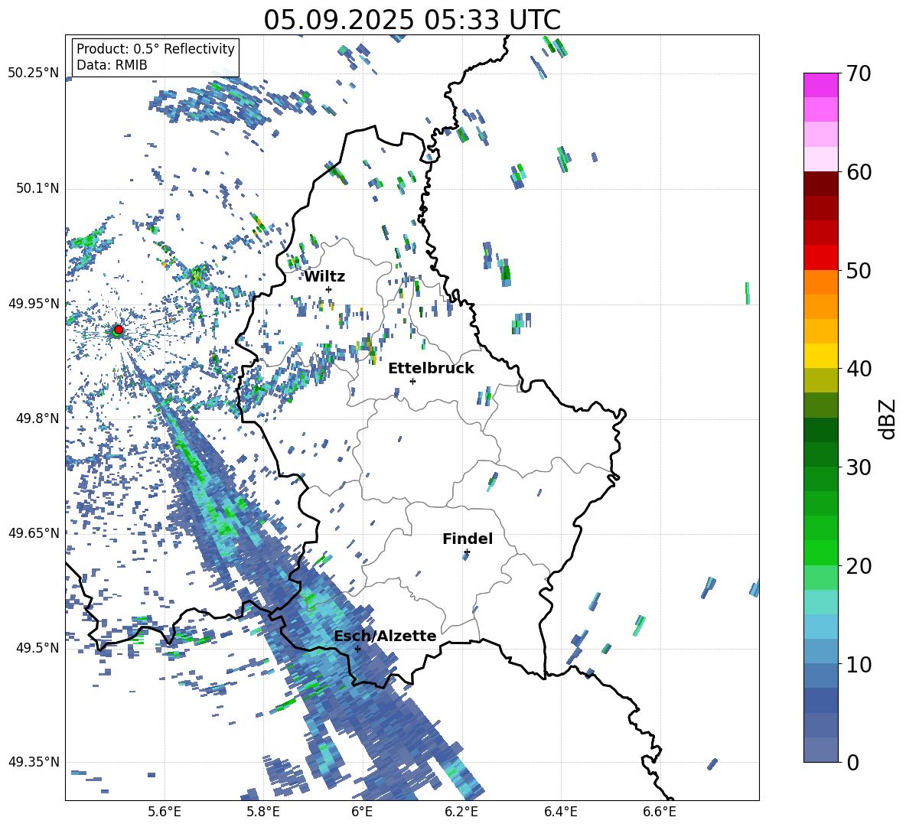
Task: Select the Wiltz city label
Action: [324, 277]
